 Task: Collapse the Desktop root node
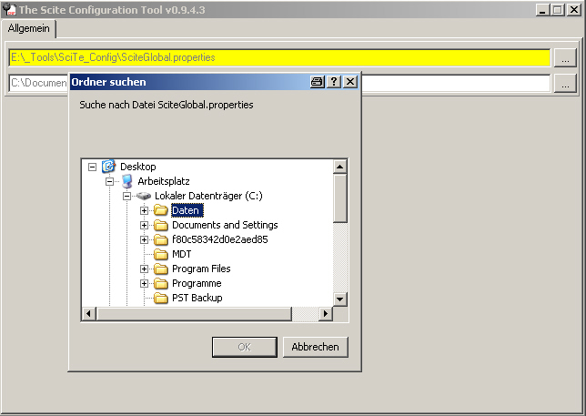tap(93, 167)
